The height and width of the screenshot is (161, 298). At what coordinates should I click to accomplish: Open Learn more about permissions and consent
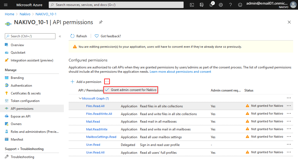pyautogui.click(x=180, y=71)
